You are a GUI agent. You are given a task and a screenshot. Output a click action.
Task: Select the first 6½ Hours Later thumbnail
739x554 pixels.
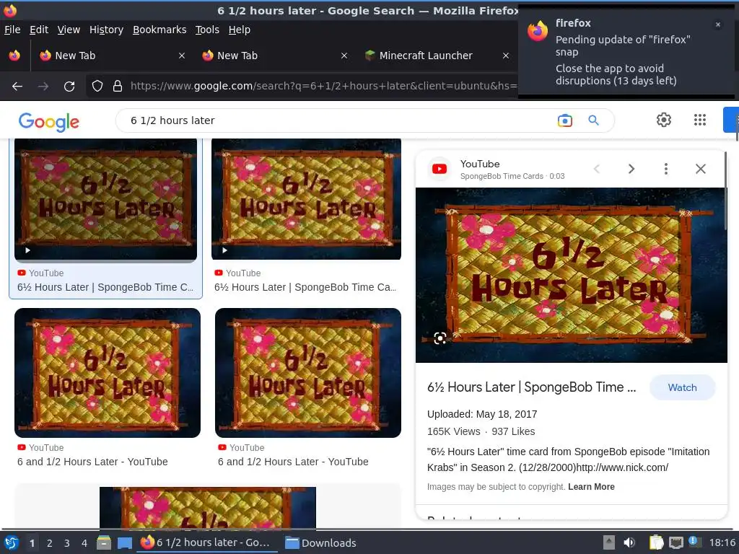coord(105,199)
